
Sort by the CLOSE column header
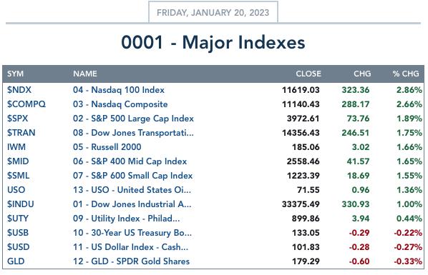[308, 74]
